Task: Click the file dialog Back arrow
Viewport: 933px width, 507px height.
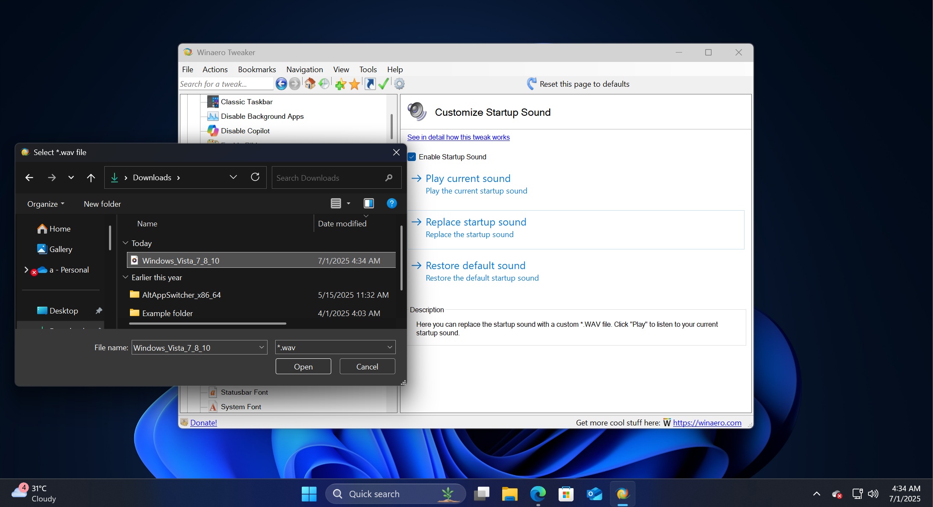Action: point(29,178)
